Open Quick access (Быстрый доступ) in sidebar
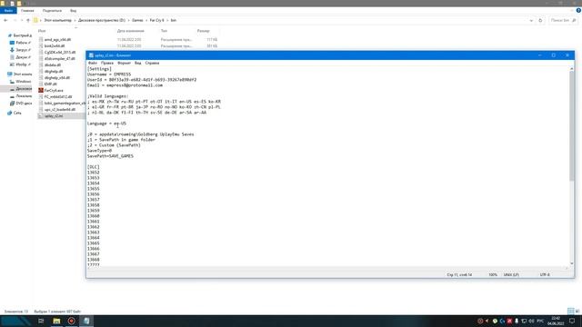Screen dimensions: 582x327 click(x=20, y=35)
